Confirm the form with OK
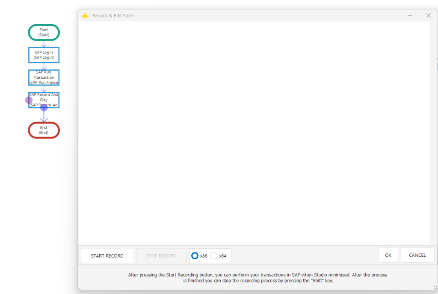Viewport: 438px width, 294px height. [388, 255]
